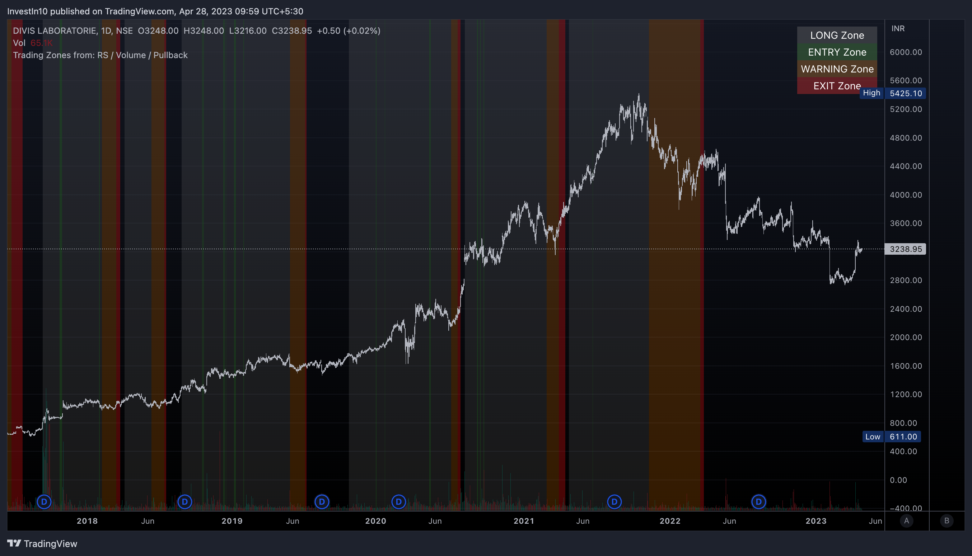Click the ENTRY Zone legend cell
The width and height of the screenshot is (972, 556).
click(837, 52)
